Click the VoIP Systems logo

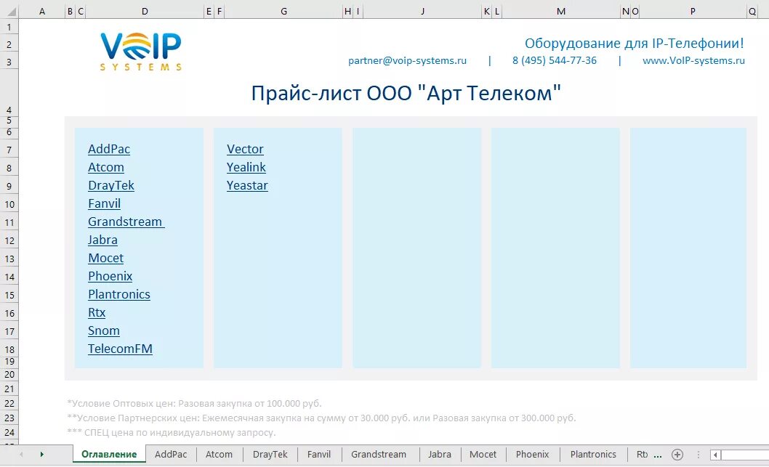141,52
